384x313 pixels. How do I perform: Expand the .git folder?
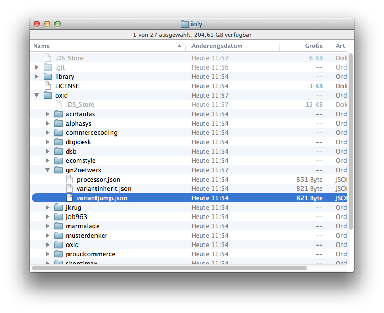coord(37,67)
